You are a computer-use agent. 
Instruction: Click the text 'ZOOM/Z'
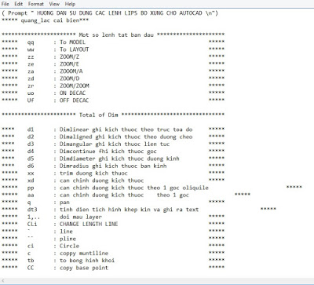click(x=69, y=57)
